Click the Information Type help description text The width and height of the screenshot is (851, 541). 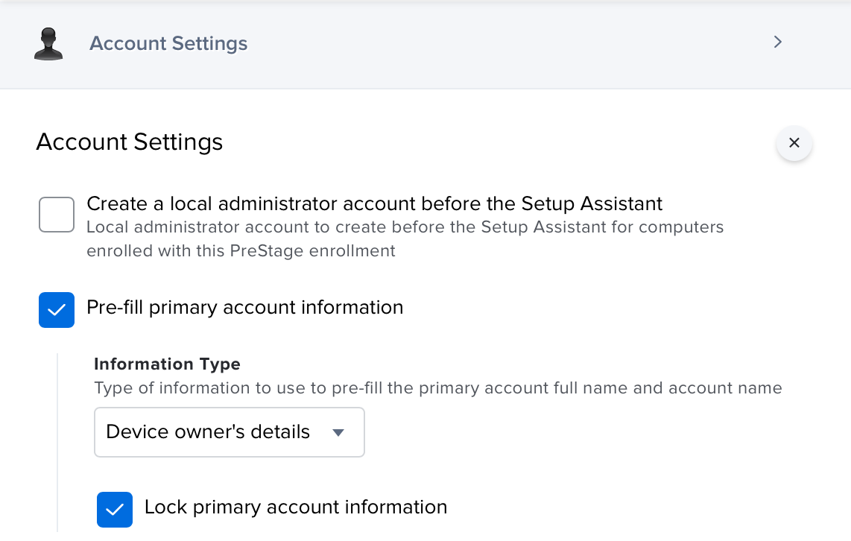point(437,388)
